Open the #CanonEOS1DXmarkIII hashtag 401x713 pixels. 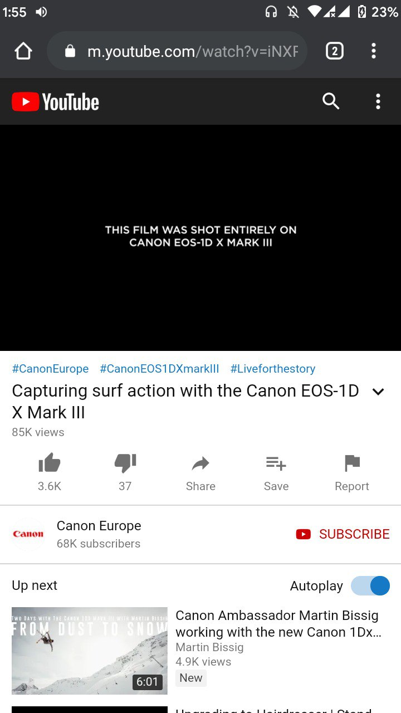(x=159, y=369)
